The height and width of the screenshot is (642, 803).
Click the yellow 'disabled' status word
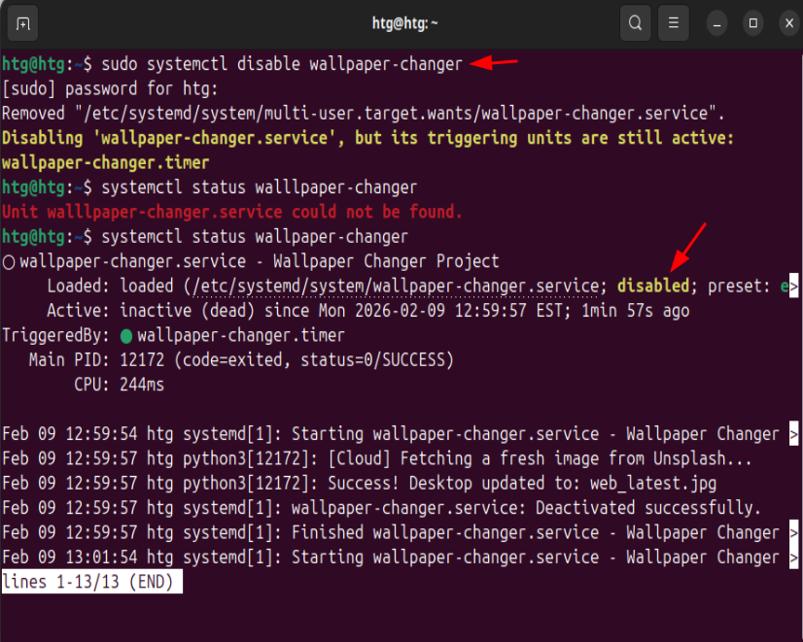(x=653, y=286)
